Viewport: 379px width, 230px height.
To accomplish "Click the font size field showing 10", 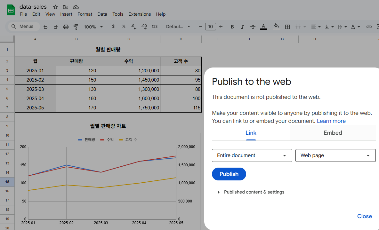I will click(211, 27).
